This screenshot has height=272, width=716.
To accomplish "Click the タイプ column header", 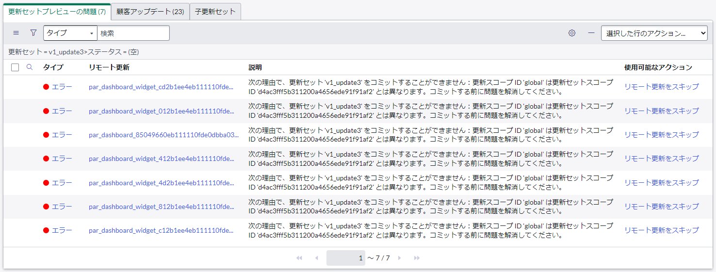I will [x=53, y=67].
